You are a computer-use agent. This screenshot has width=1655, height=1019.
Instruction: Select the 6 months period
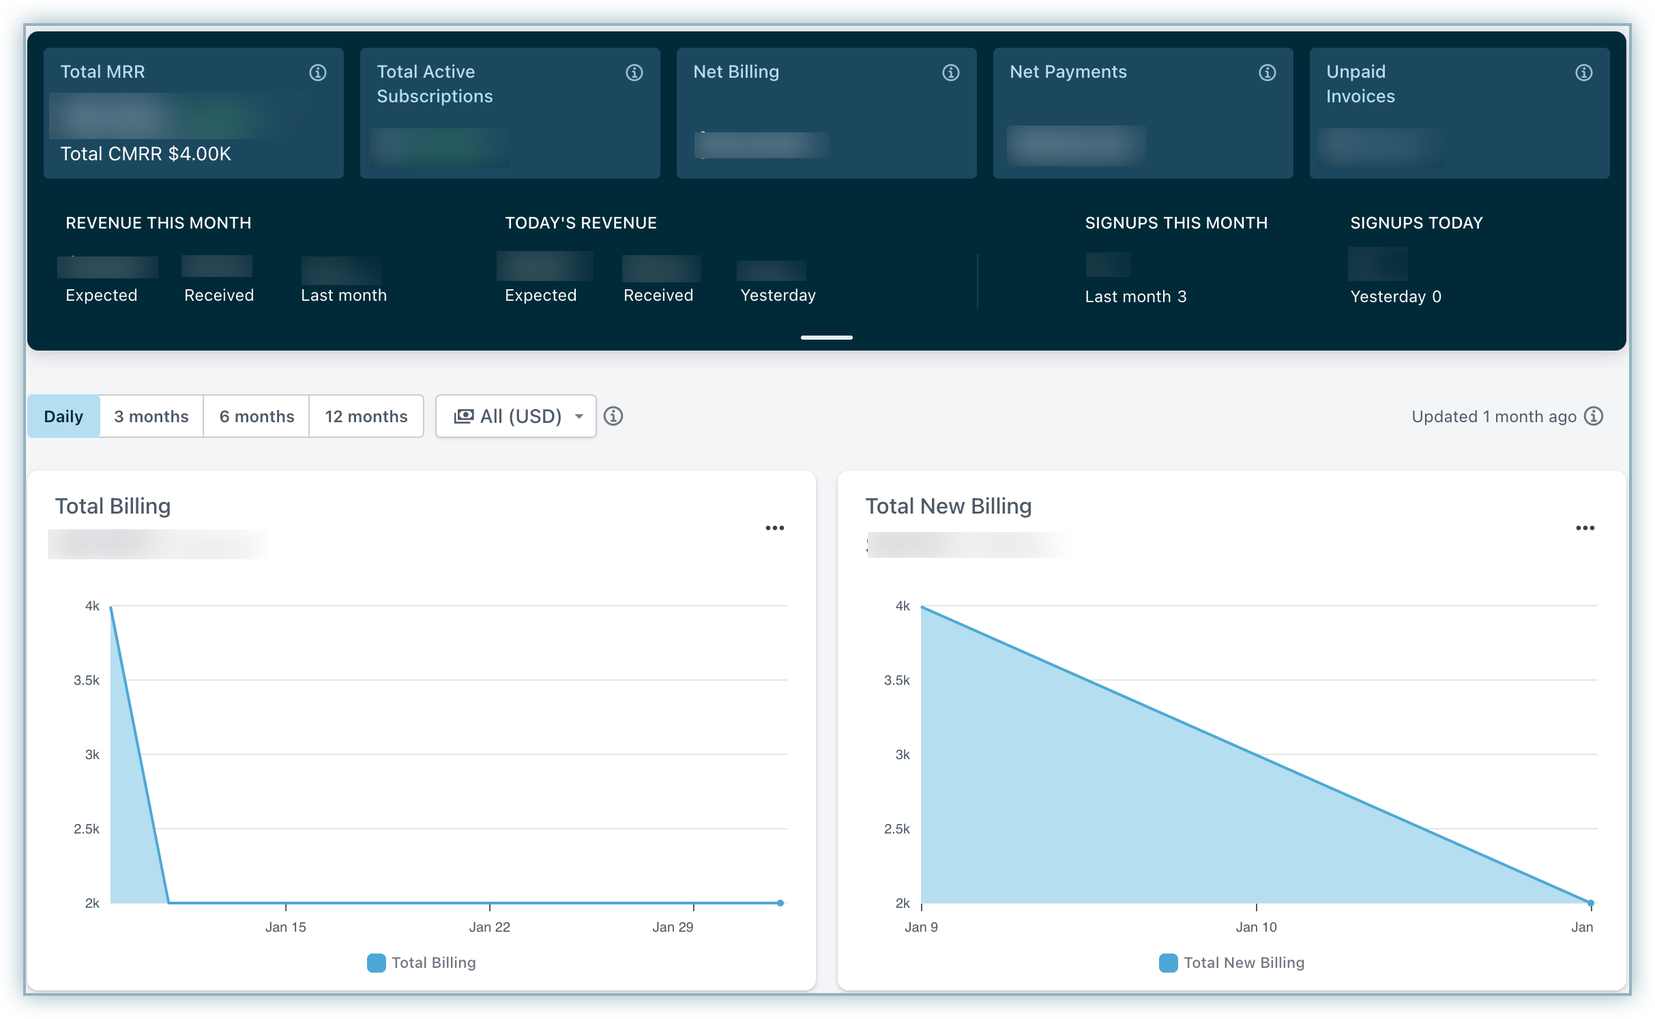(x=257, y=416)
